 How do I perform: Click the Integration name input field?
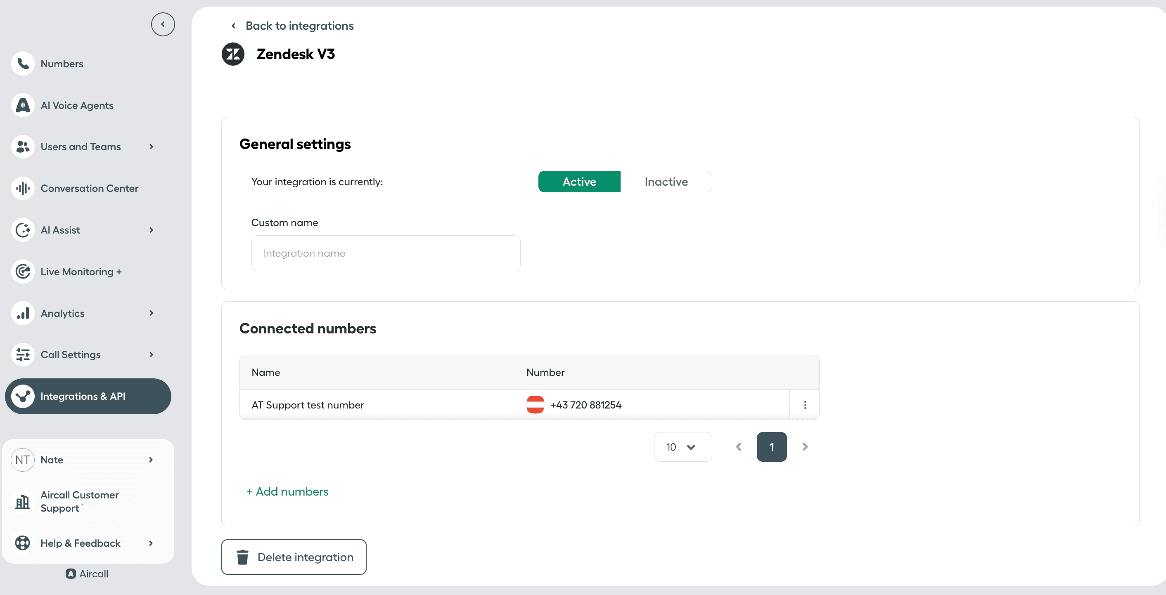(386, 253)
